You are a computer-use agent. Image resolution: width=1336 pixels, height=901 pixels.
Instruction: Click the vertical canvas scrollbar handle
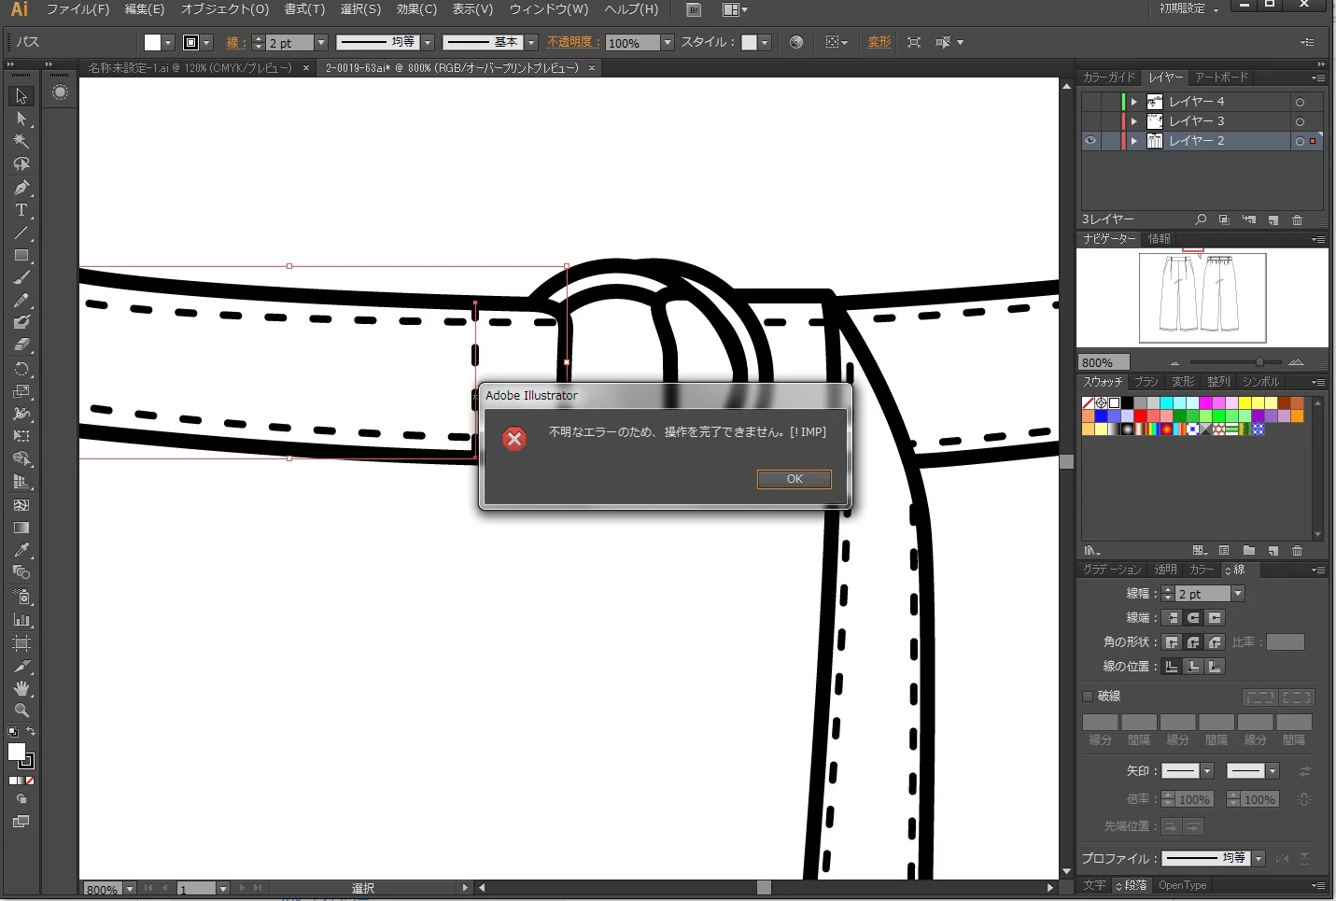[x=1067, y=461]
